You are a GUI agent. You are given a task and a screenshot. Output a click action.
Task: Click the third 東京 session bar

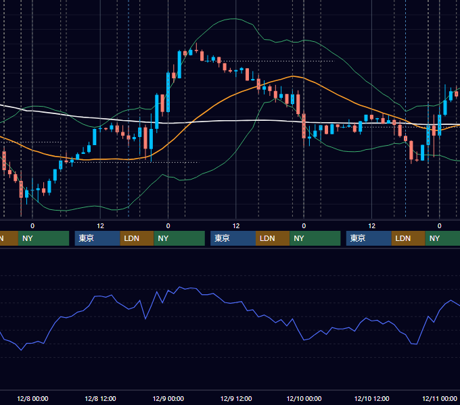(369, 238)
